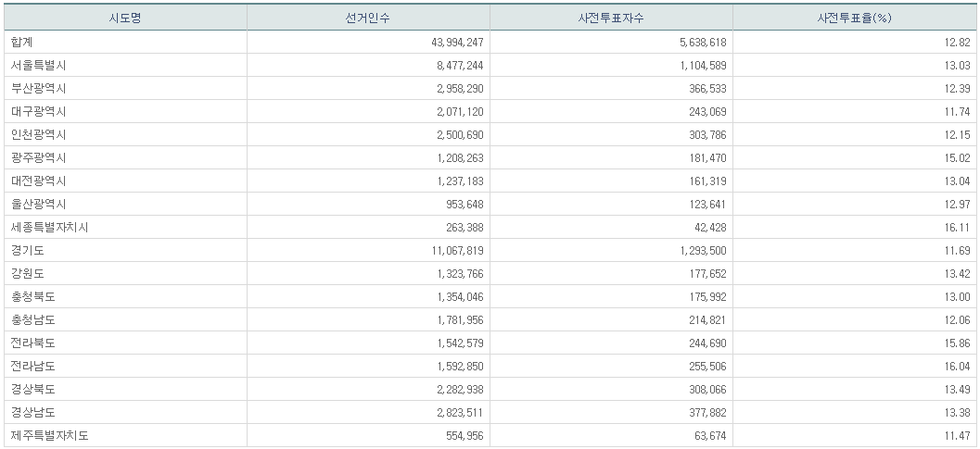Select the 합계 row label

click(x=22, y=42)
